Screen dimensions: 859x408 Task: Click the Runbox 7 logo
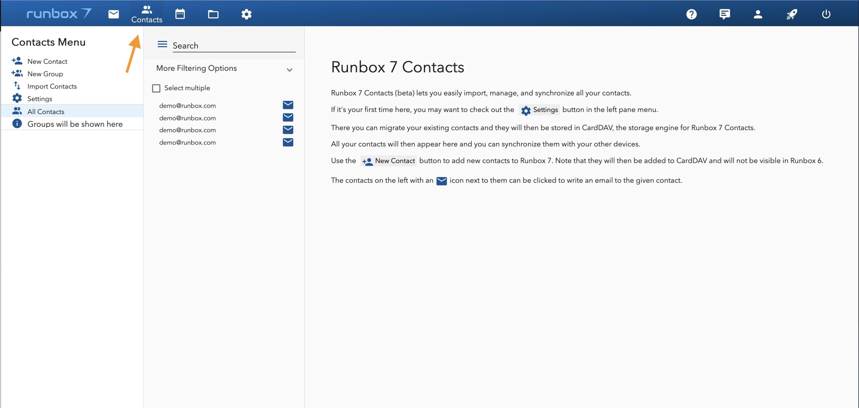click(x=59, y=13)
